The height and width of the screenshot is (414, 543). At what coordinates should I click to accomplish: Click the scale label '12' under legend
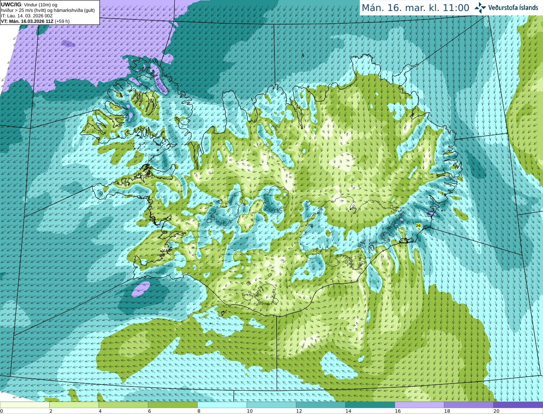(x=299, y=411)
